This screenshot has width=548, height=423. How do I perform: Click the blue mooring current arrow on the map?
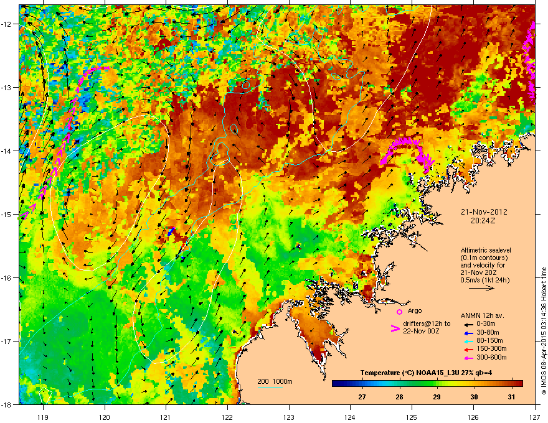click(171, 232)
